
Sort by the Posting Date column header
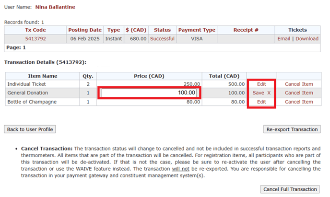point(85,30)
